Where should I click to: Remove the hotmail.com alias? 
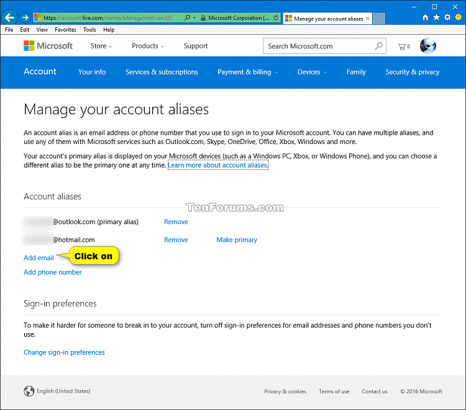tap(176, 239)
